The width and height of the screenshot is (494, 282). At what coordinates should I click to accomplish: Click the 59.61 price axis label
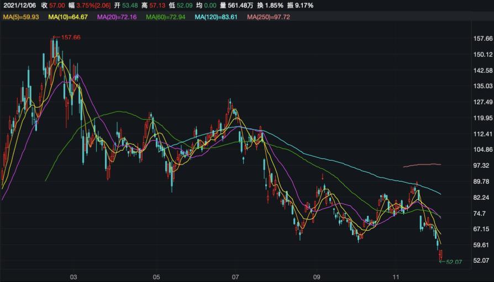click(481, 245)
